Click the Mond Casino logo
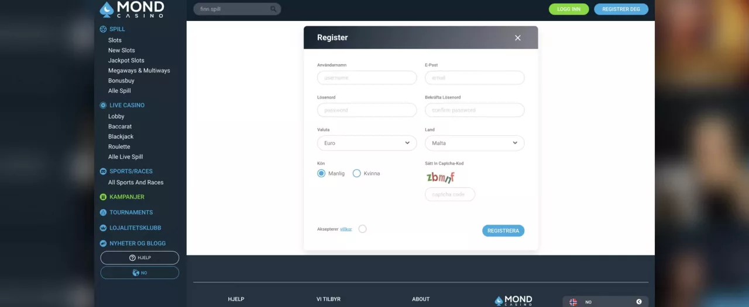Viewport: 749px width, 307px height. (x=132, y=9)
